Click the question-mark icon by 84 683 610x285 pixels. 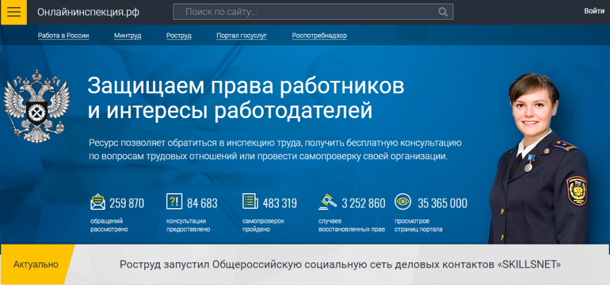pos(175,202)
